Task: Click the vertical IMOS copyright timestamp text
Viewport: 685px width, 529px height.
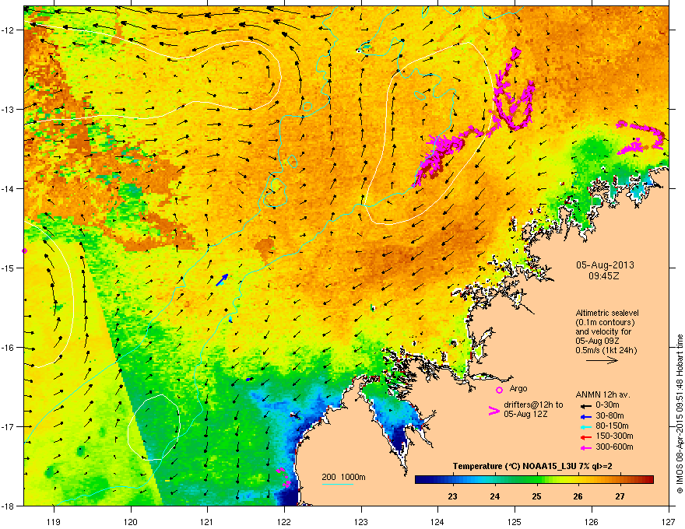Action: point(680,414)
